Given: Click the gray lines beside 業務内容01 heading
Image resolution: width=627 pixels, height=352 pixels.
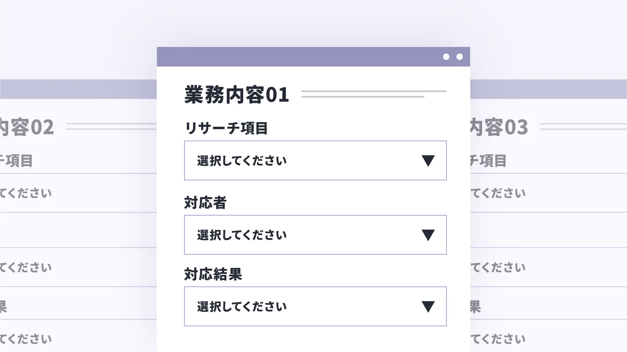Looking at the screenshot, I should [x=374, y=94].
